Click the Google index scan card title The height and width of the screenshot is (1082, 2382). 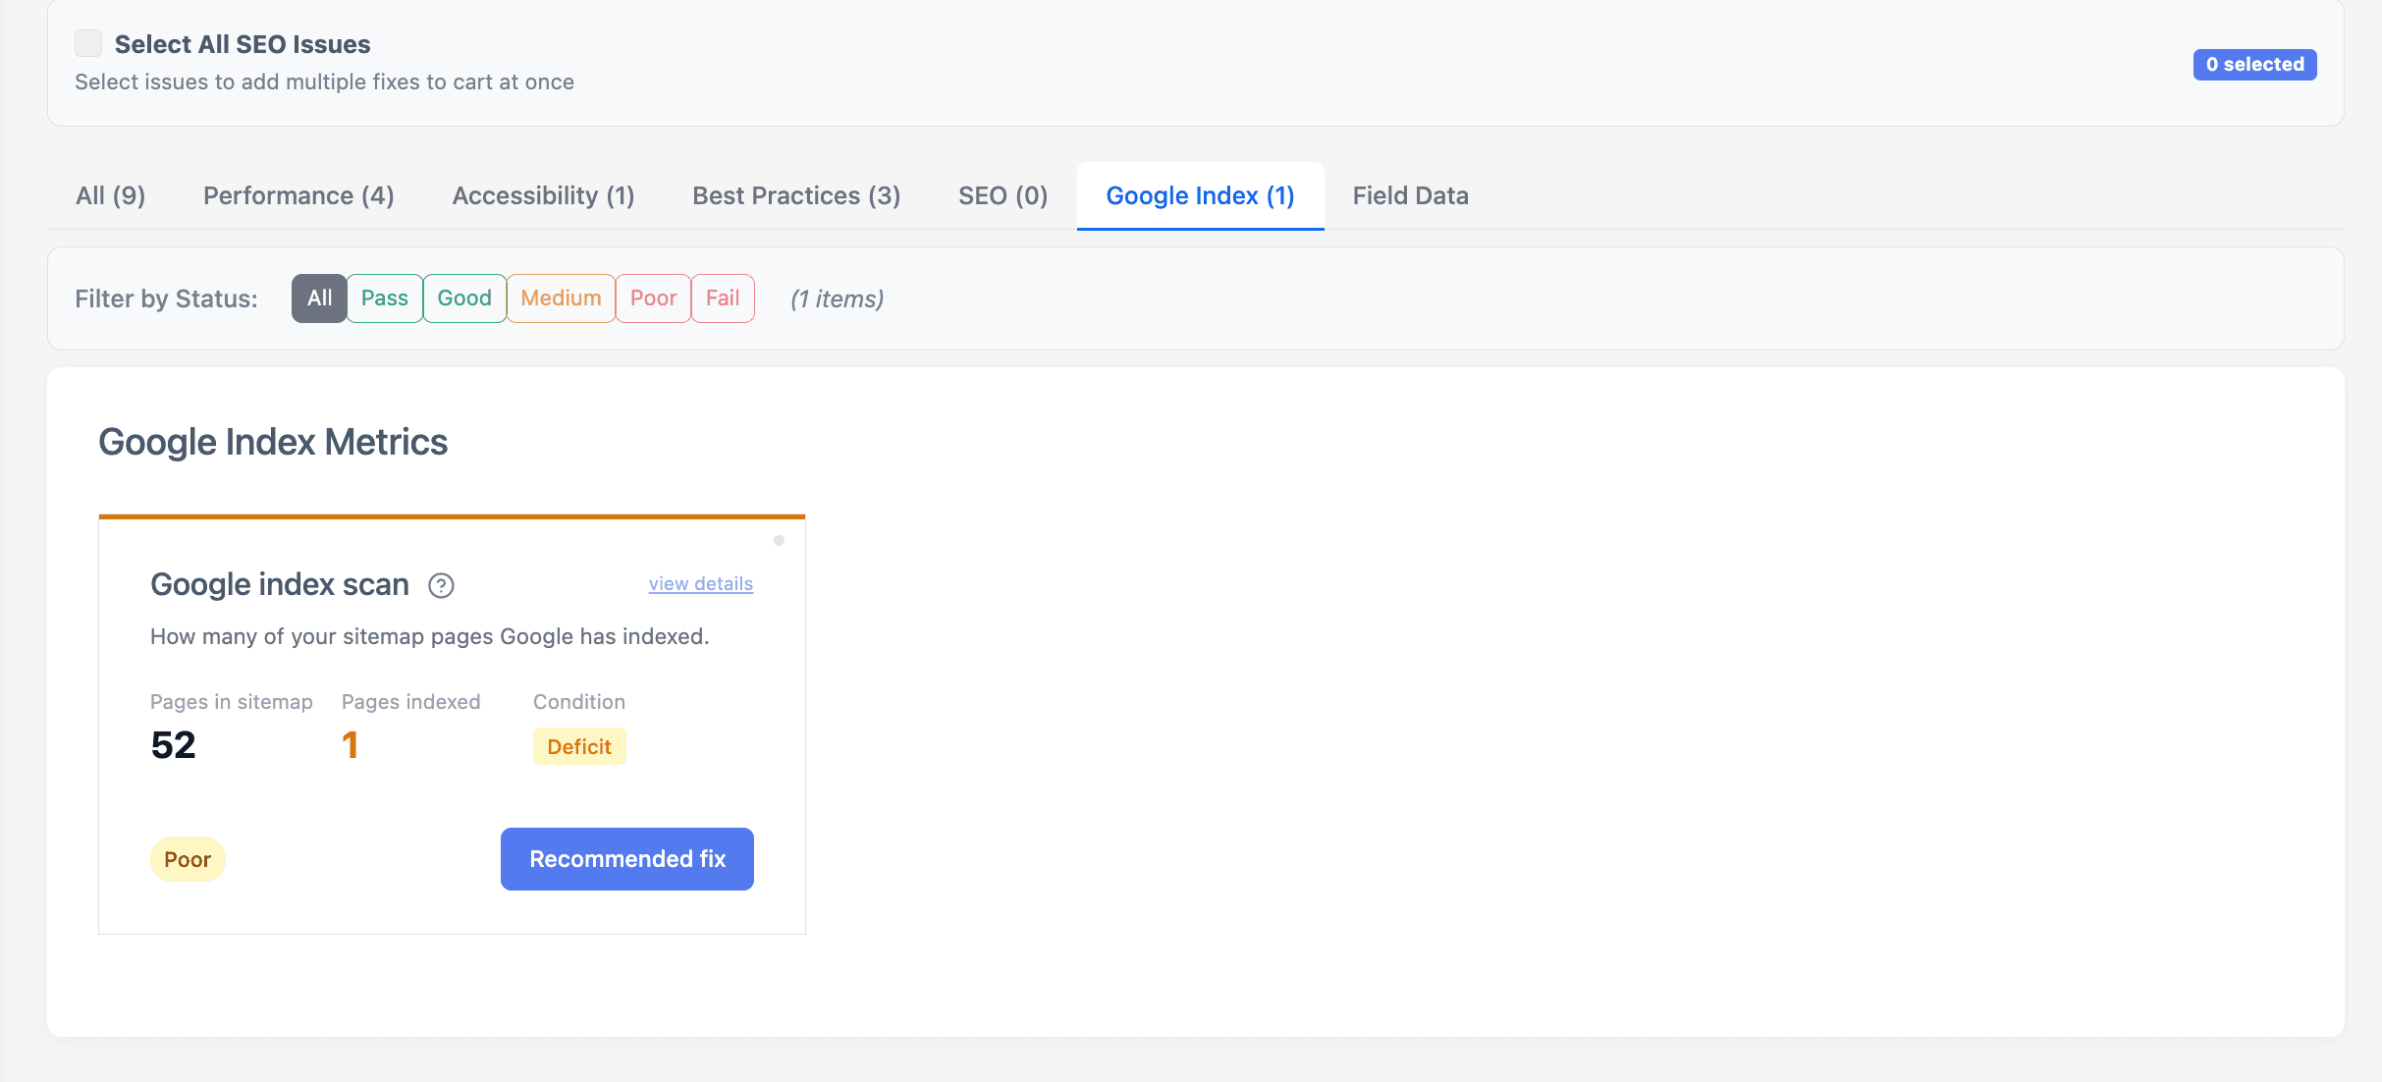point(280,584)
